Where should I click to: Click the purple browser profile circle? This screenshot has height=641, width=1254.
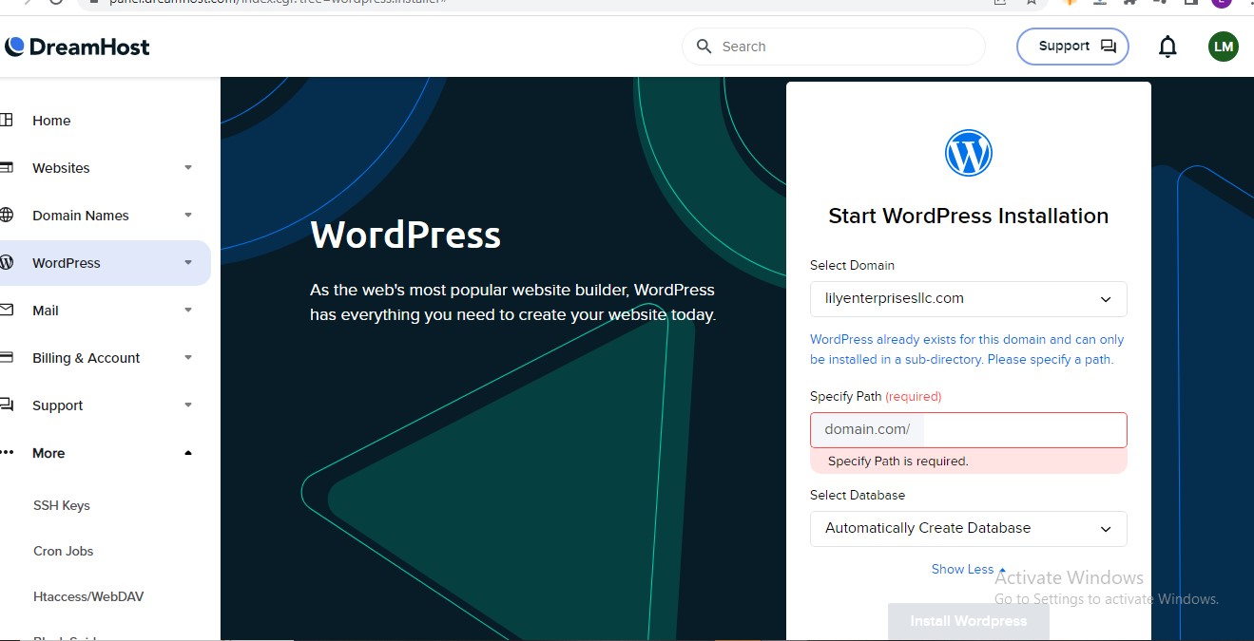[x=1222, y=4]
